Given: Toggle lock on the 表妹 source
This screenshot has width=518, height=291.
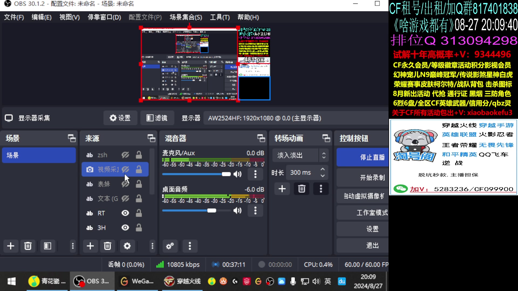Looking at the screenshot, I should click(x=139, y=184).
